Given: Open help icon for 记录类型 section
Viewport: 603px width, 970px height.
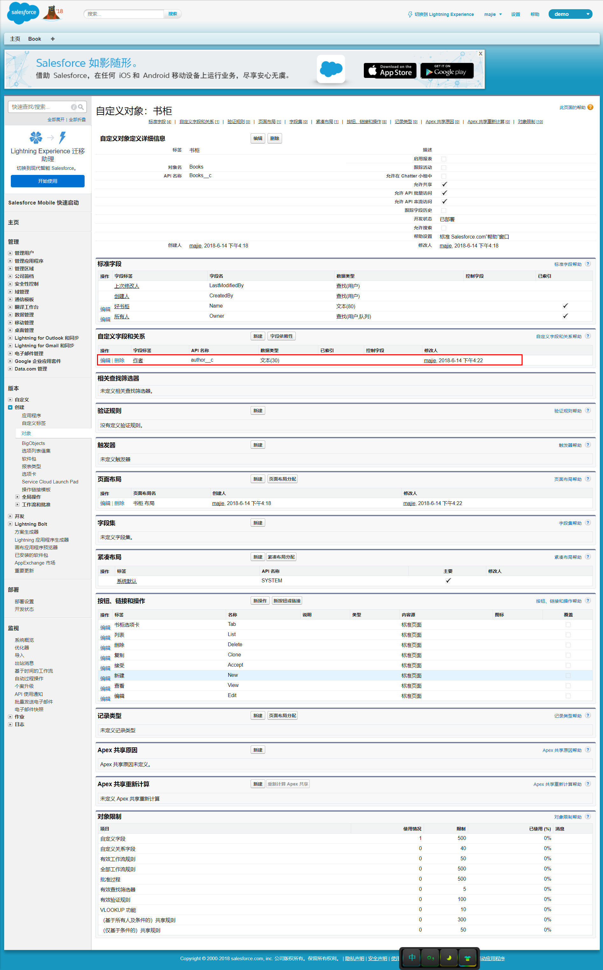Looking at the screenshot, I should (x=588, y=715).
